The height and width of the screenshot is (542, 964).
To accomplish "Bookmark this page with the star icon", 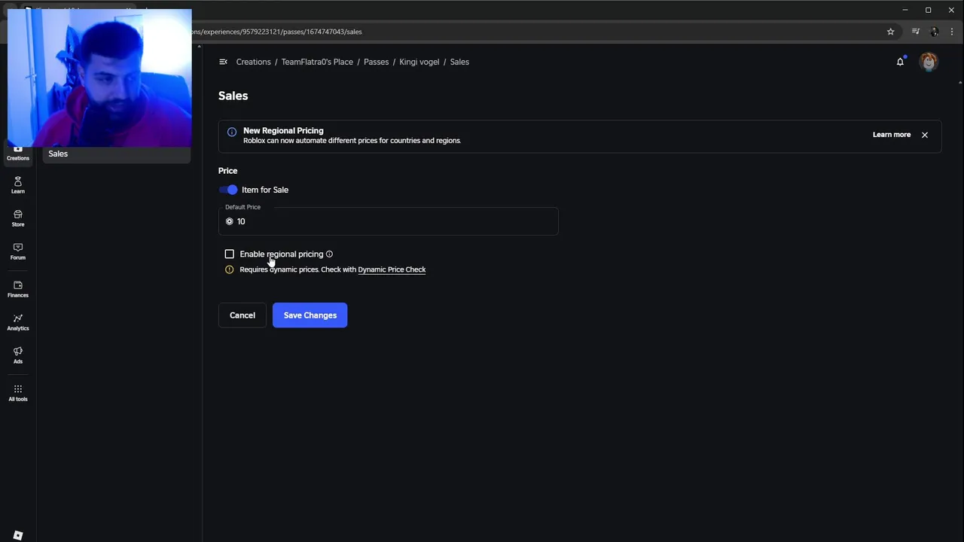I will coord(890,32).
